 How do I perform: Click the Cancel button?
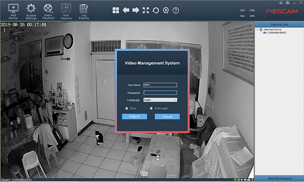pyautogui.click(x=167, y=116)
